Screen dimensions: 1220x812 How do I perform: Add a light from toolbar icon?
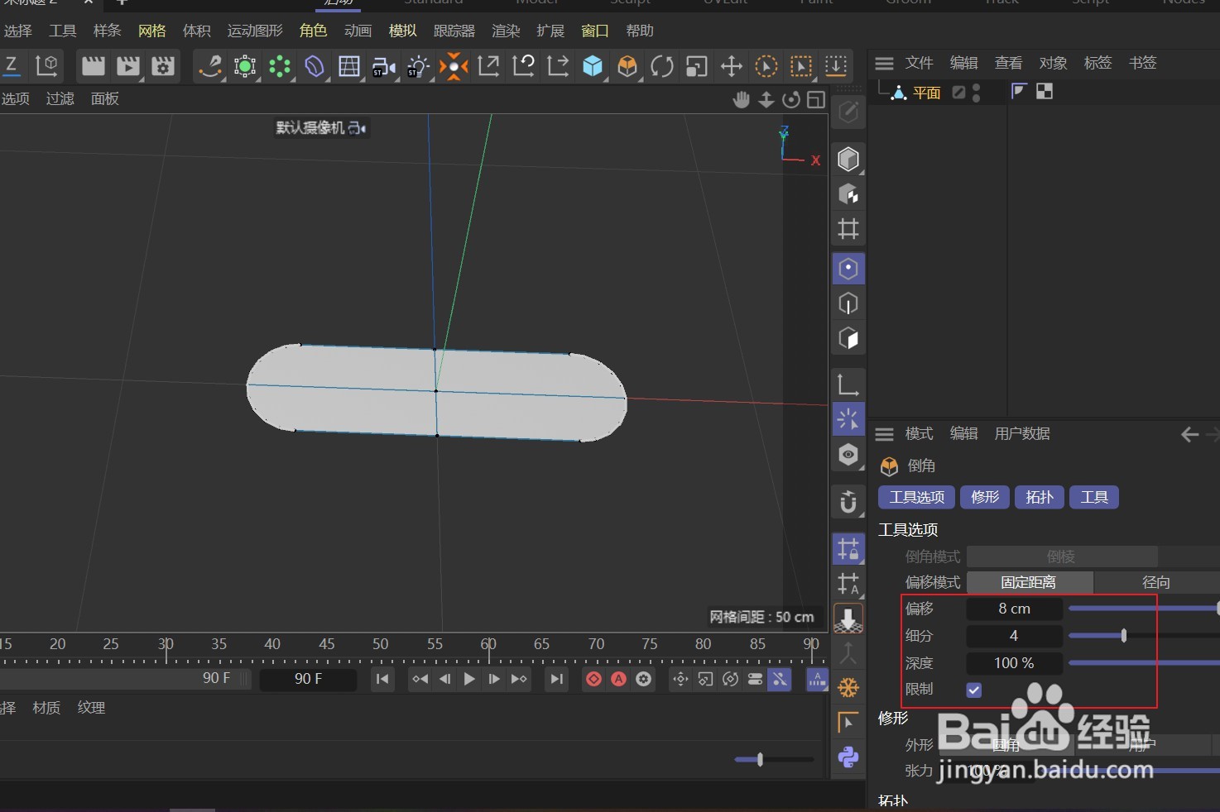coord(419,66)
